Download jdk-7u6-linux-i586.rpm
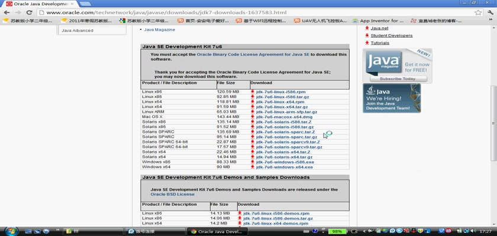 point(280,92)
